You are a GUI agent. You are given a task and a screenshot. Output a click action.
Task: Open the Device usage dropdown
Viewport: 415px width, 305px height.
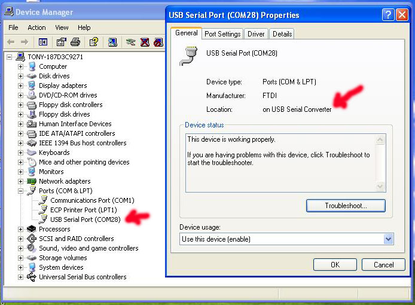point(388,239)
